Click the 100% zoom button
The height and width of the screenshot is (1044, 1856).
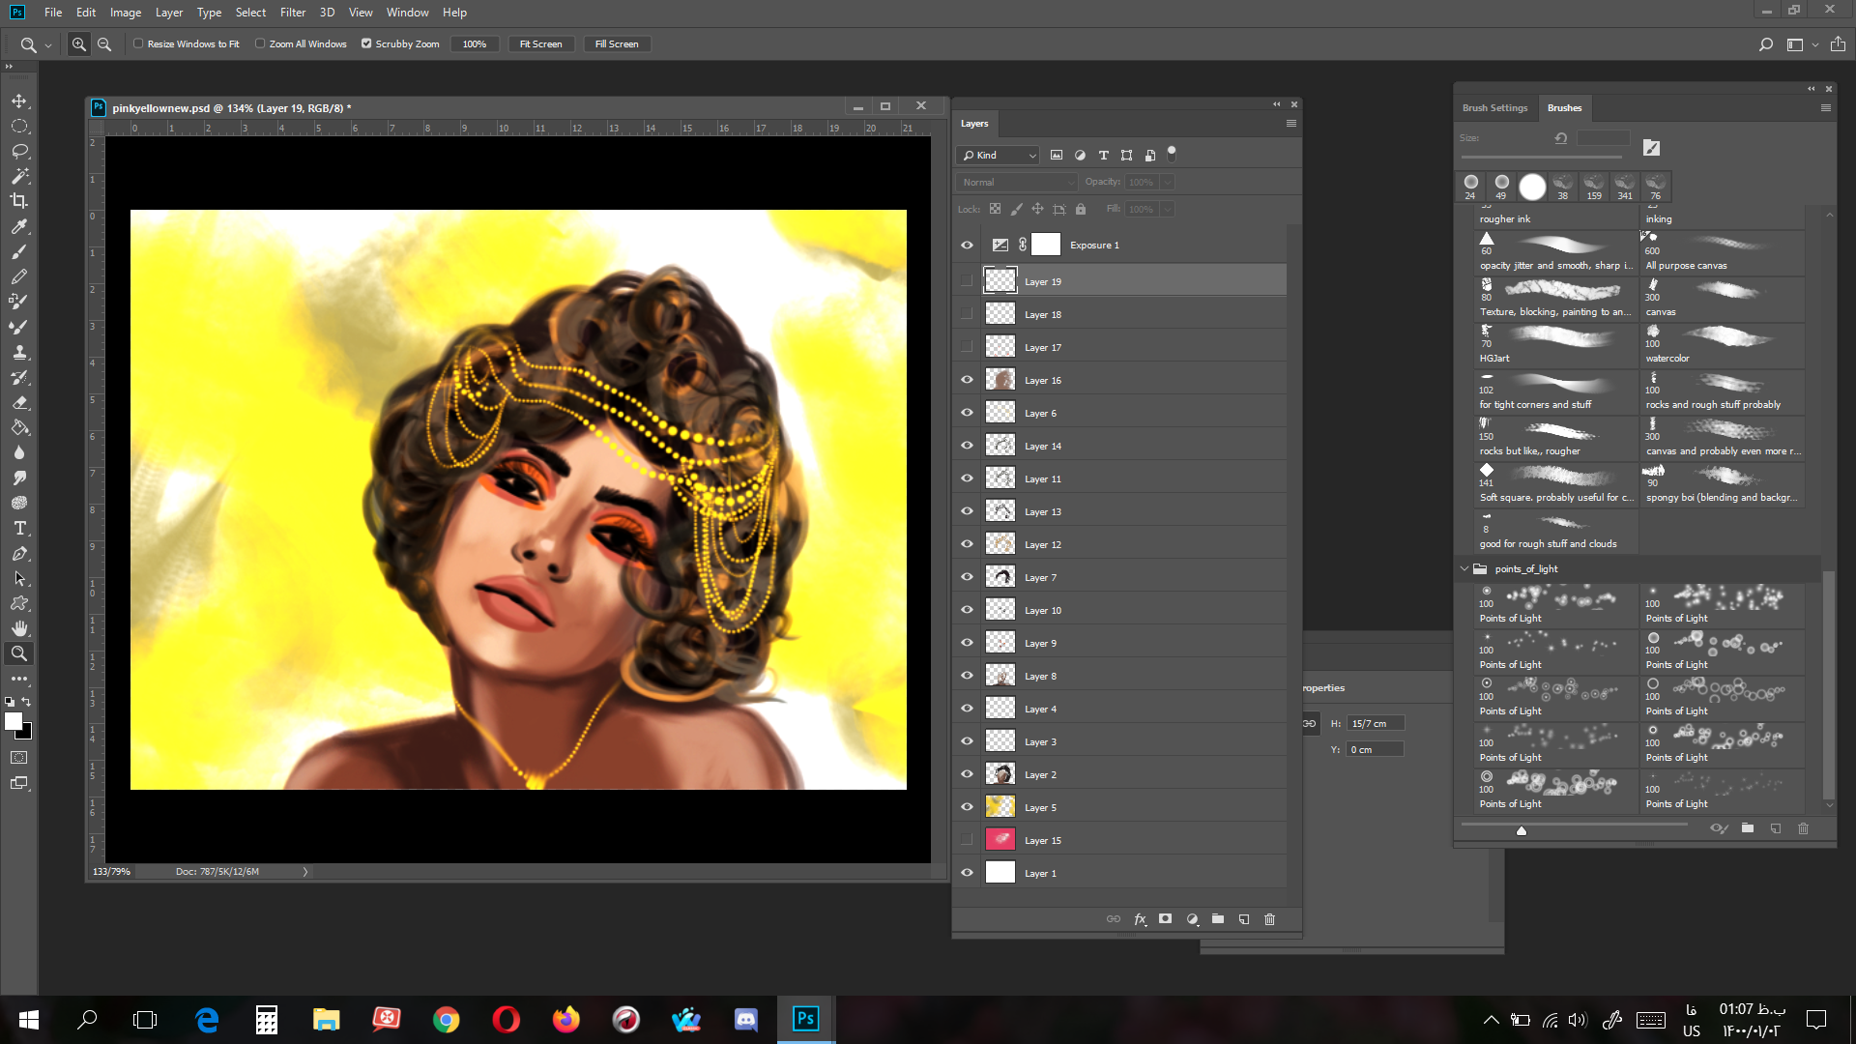pos(475,44)
